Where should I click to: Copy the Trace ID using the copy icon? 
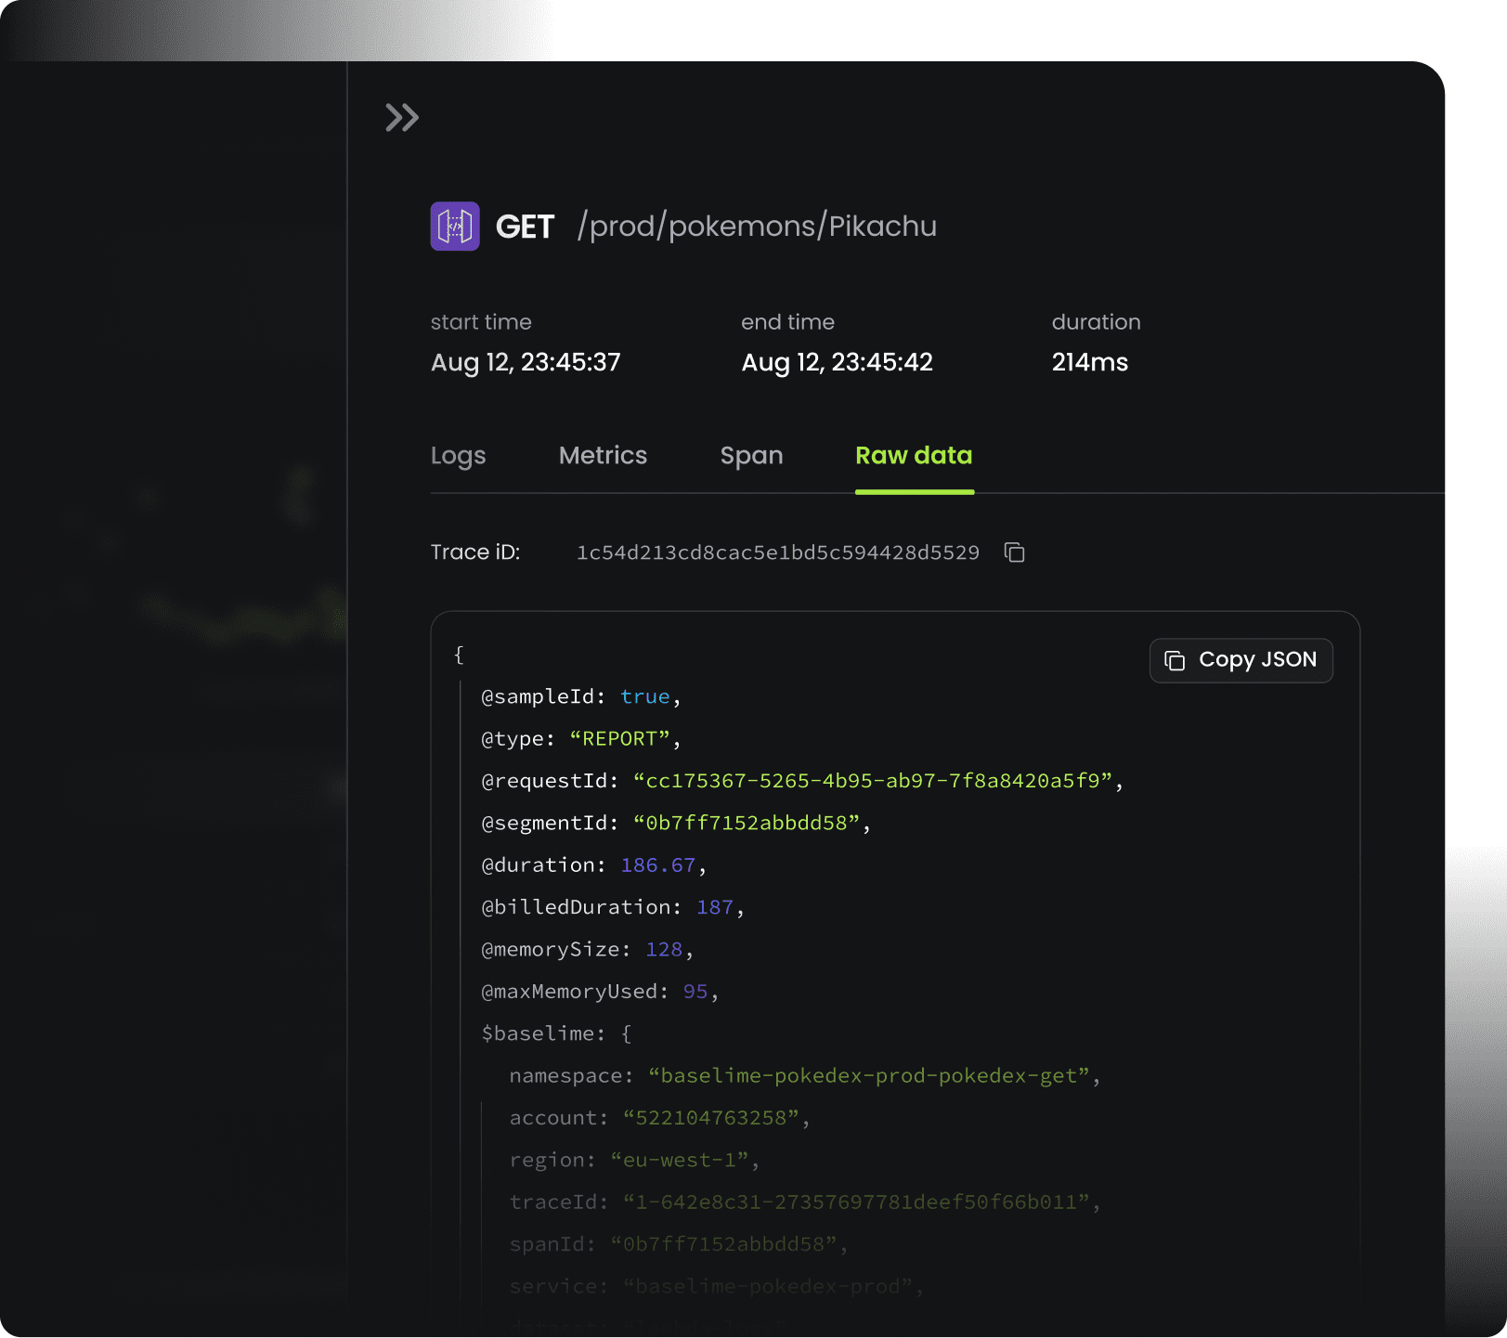pyautogui.click(x=1014, y=552)
